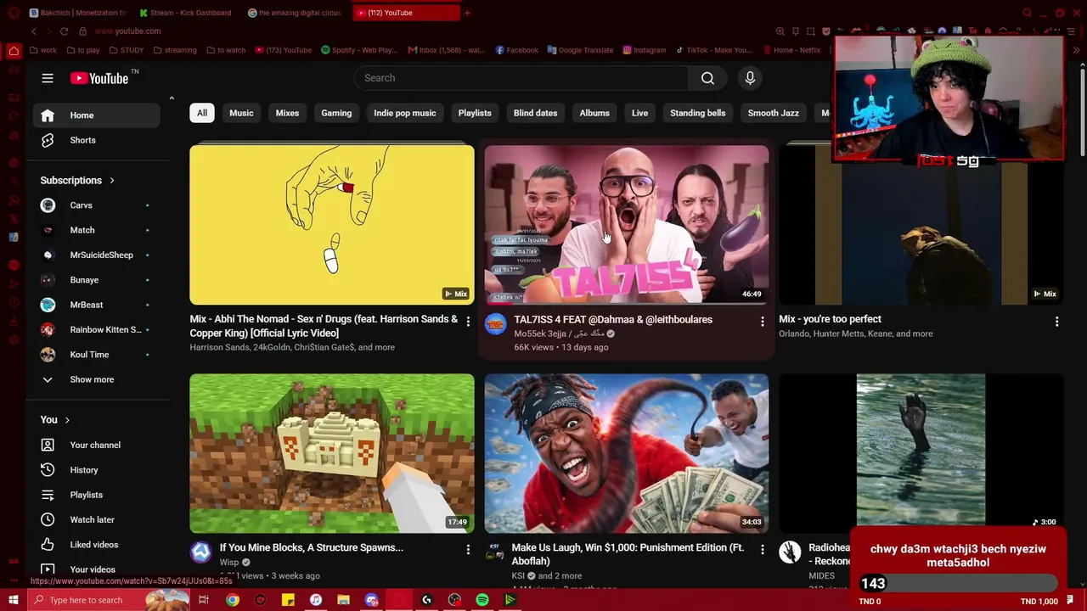Viewport: 1087px width, 611px height.
Task: Click the page vertical scrollbar
Action: pyautogui.click(x=1081, y=110)
